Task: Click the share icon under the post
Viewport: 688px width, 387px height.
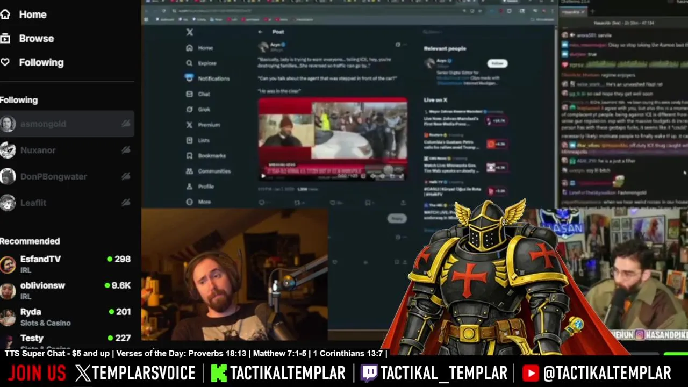Action: (x=403, y=203)
